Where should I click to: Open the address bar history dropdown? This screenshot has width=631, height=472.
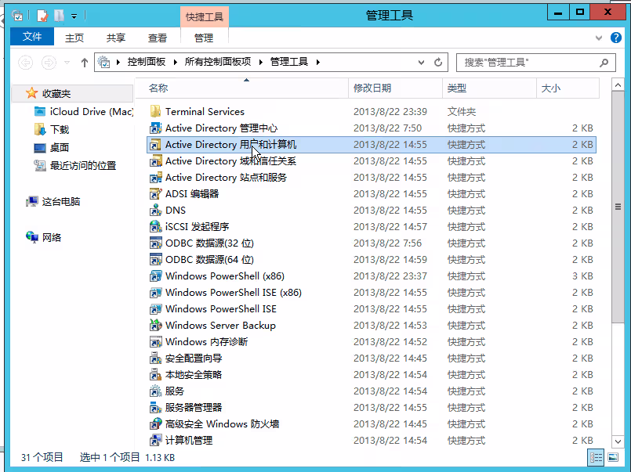point(422,63)
